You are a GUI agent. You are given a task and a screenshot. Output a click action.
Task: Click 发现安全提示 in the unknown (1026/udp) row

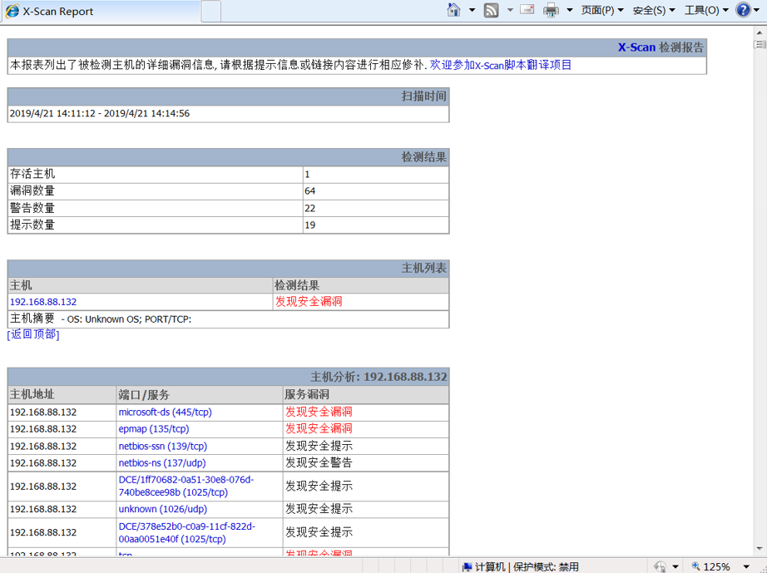(319, 509)
